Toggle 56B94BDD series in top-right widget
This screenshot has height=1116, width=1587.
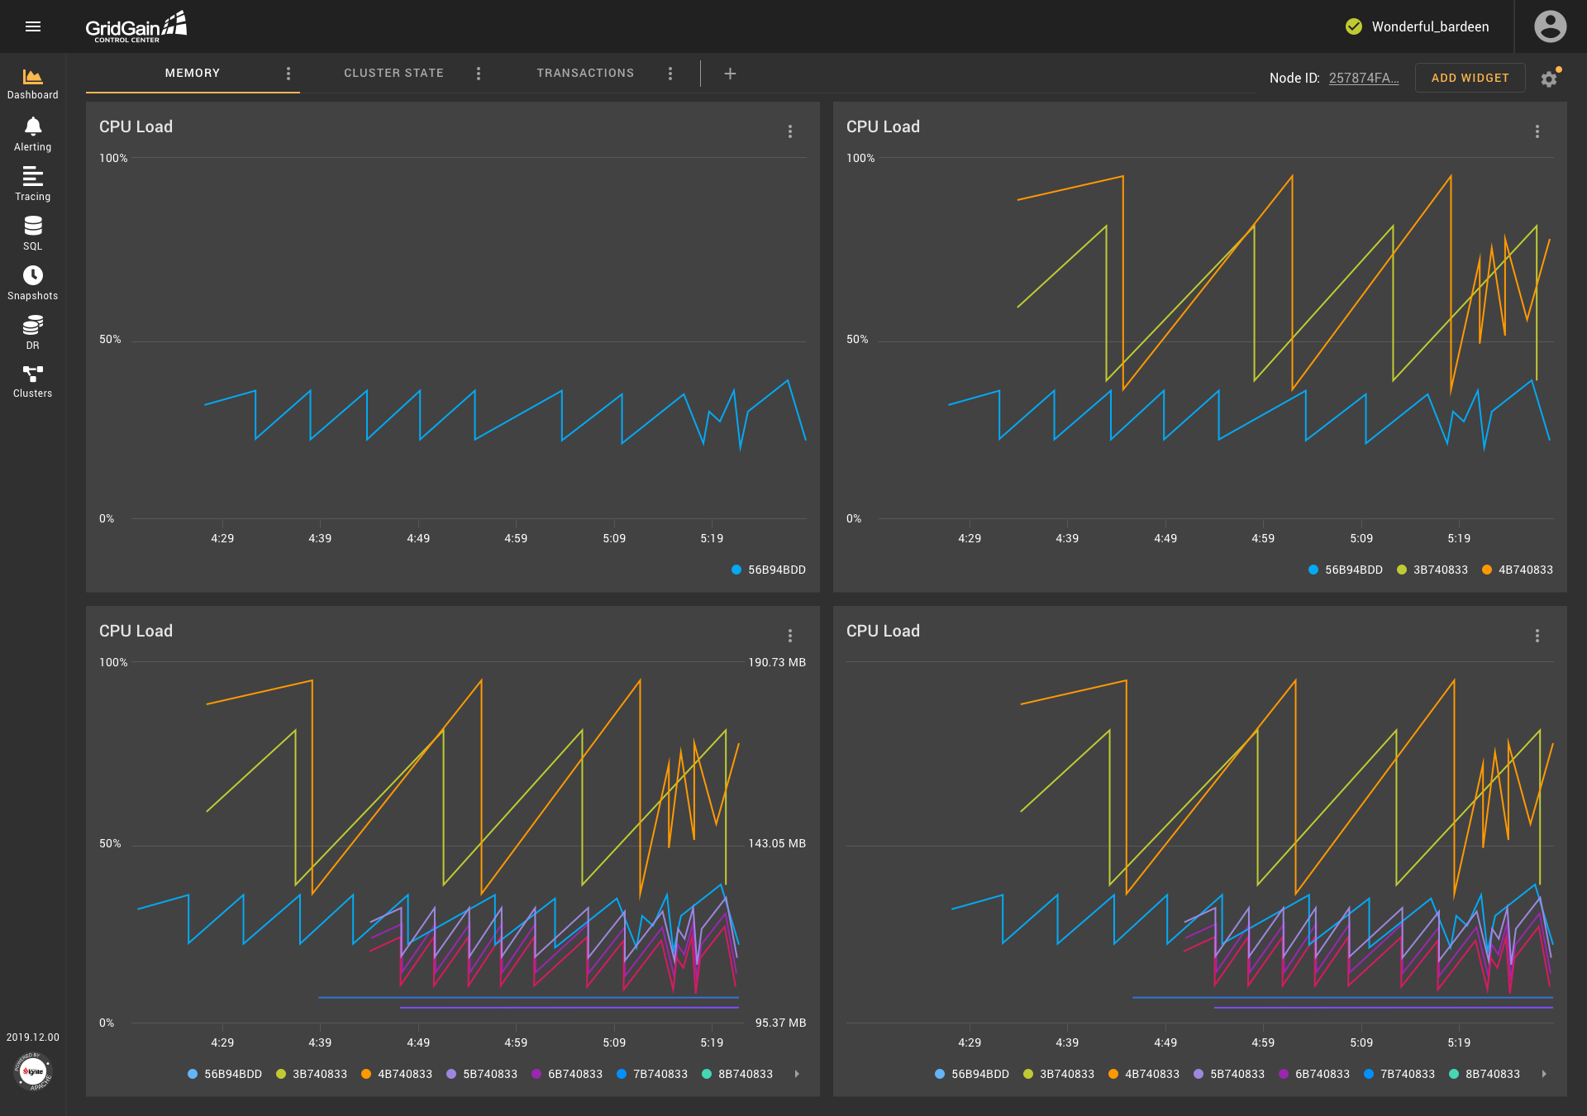[x=1346, y=570]
